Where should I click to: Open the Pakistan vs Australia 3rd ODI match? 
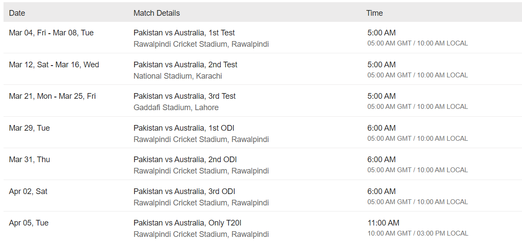click(x=184, y=191)
